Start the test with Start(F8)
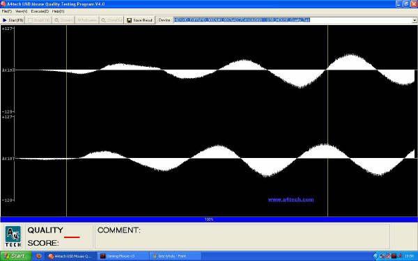This screenshot has width=418, height=261. [x=13, y=20]
